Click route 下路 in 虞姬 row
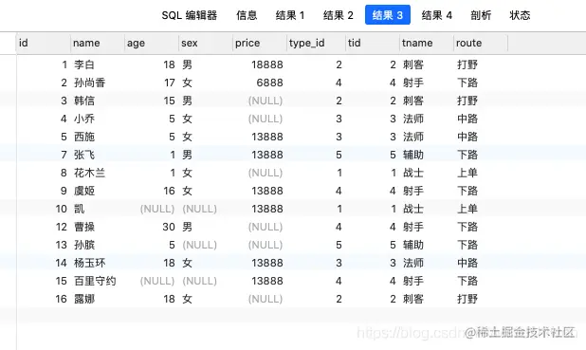Image resolution: width=586 pixels, height=350 pixels. pos(467,191)
